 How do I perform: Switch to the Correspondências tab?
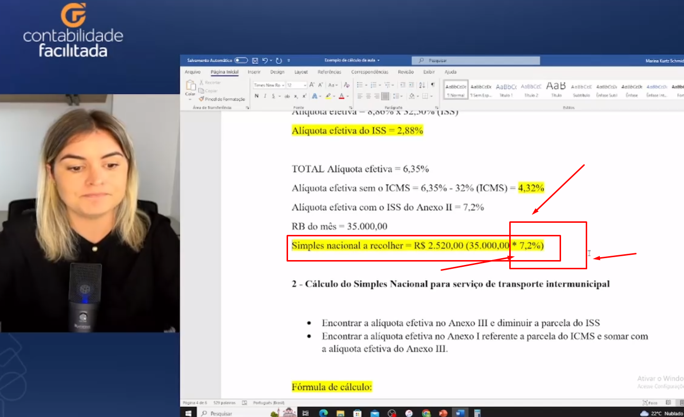(370, 72)
